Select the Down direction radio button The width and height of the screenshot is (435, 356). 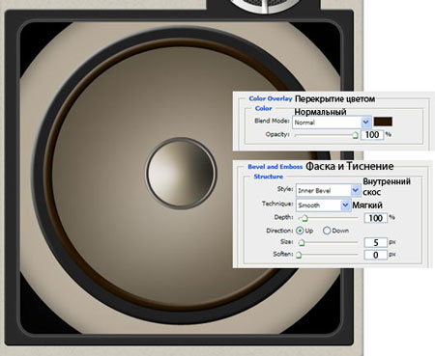pyautogui.click(x=327, y=231)
